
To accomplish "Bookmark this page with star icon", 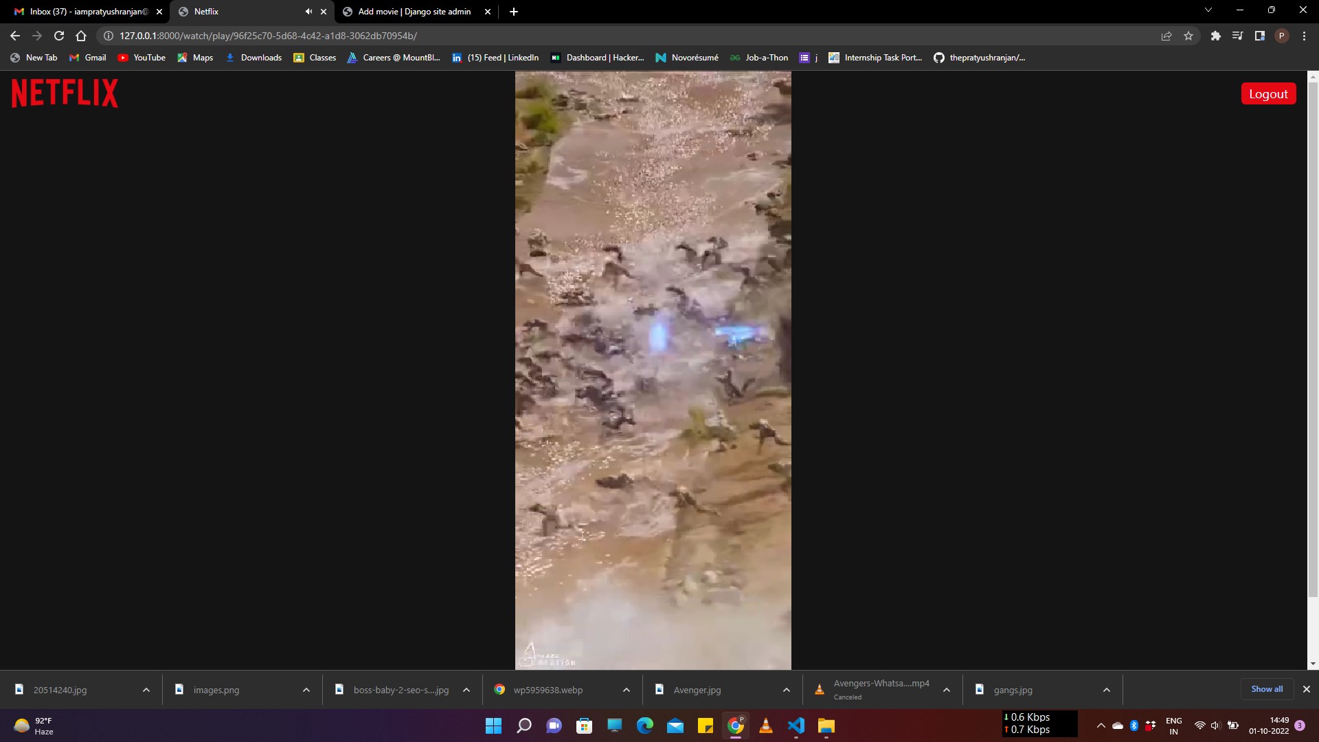I will pyautogui.click(x=1188, y=36).
